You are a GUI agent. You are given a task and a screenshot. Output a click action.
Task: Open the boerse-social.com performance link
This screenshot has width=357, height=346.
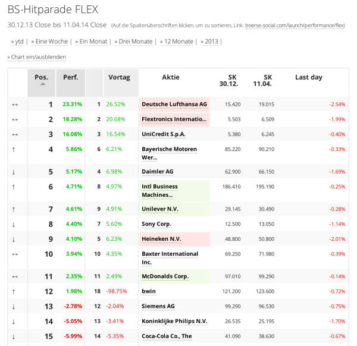click(295, 26)
